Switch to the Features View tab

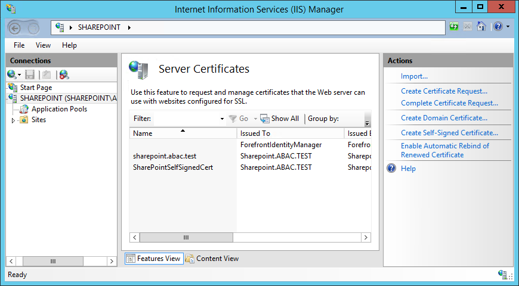point(154,259)
